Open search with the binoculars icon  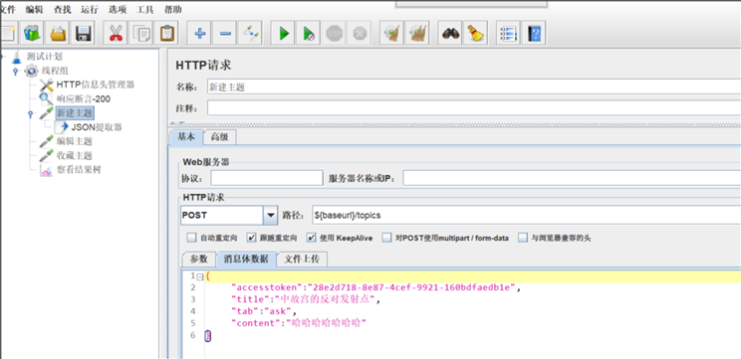coord(450,33)
